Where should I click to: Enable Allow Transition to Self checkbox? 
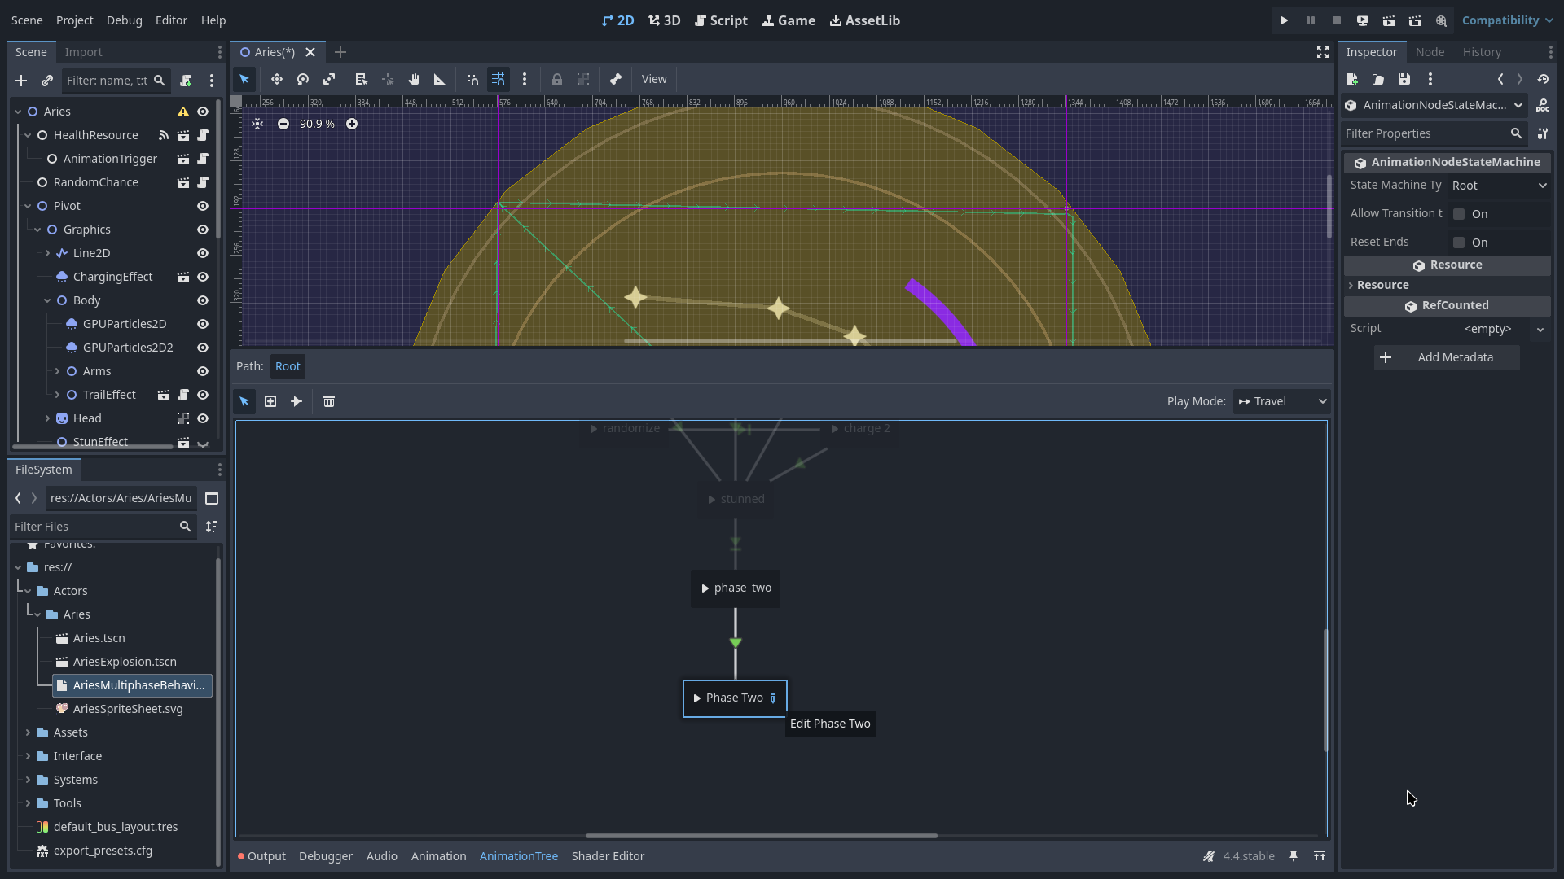click(x=1459, y=214)
